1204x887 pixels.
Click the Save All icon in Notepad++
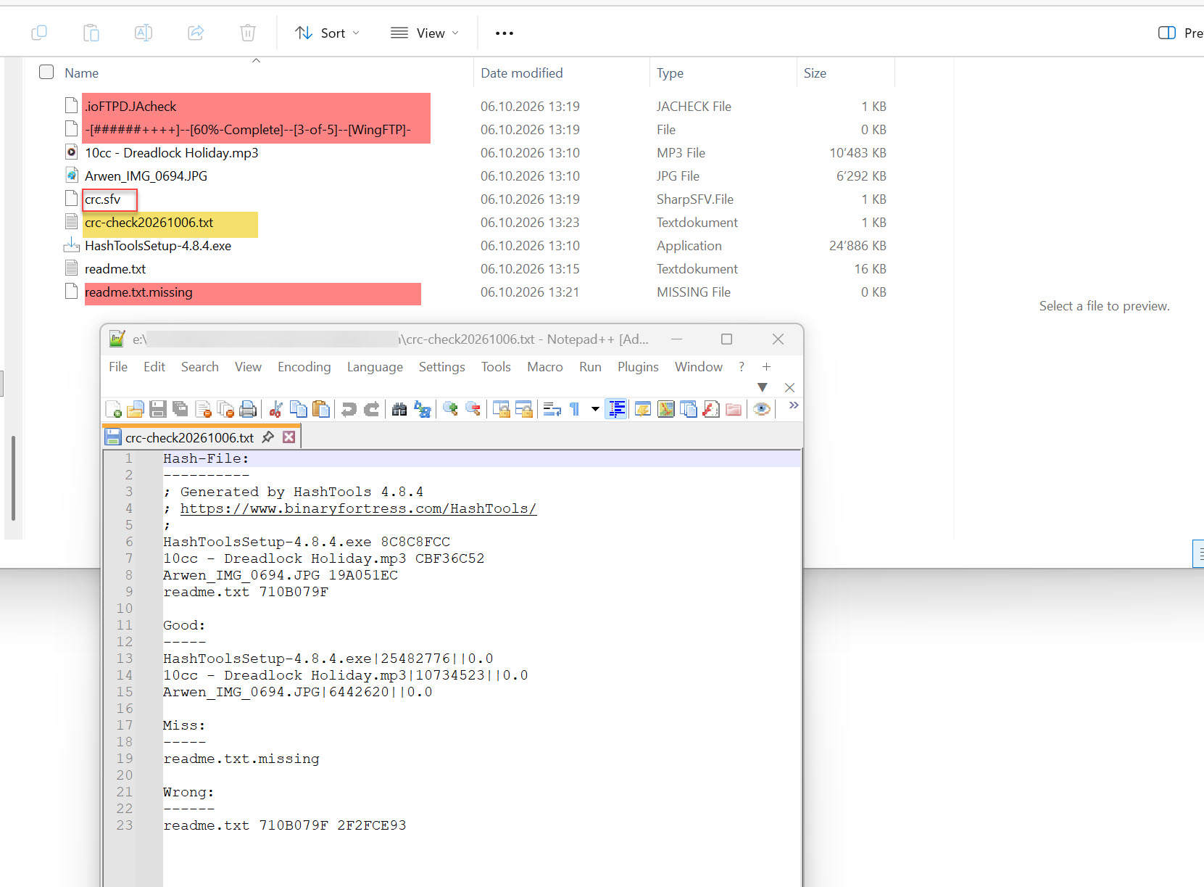coord(180,409)
